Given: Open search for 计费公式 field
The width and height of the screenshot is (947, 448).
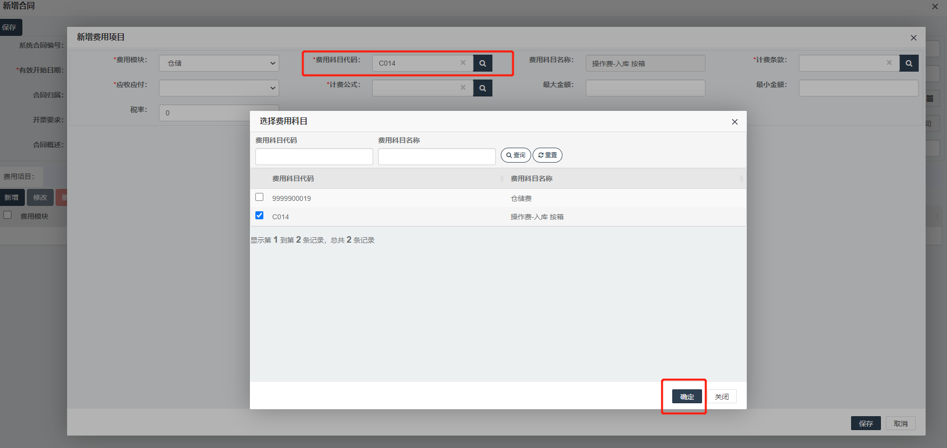Looking at the screenshot, I should pos(482,88).
